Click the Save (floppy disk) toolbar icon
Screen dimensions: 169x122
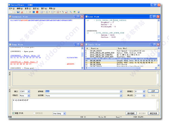tap(18, 12)
